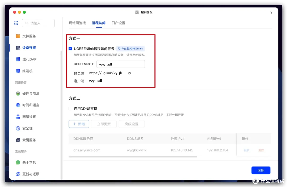Open the 索引服务 index icon
287x187 pixels.
tap(18, 140)
